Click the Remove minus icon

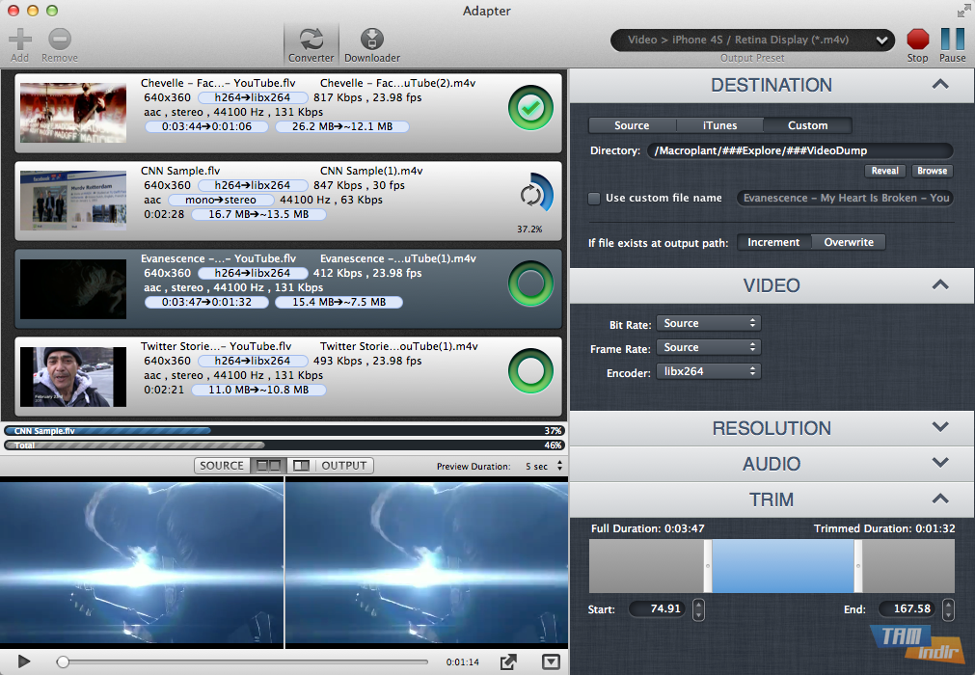pyautogui.click(x=60, y=40)
